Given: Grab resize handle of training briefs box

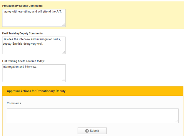Looking at the screenshot, I should pyautogui.click(x=63, y=80).
